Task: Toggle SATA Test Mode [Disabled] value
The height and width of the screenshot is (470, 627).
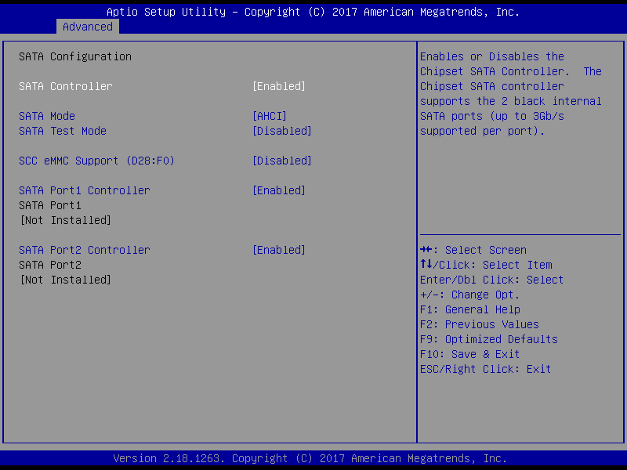Action: tap(281, 131)
